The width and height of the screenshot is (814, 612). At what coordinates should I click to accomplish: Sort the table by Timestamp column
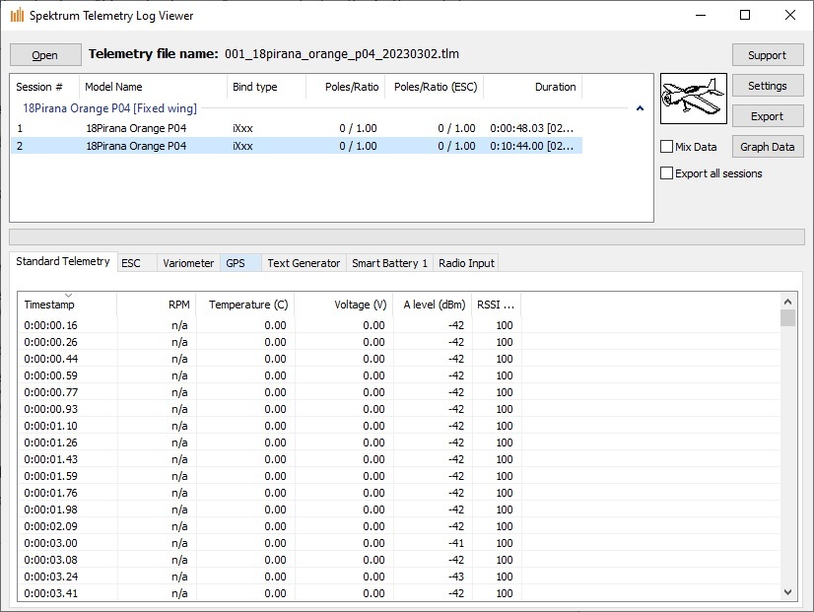pyautogui.click(x=50, y=305)
